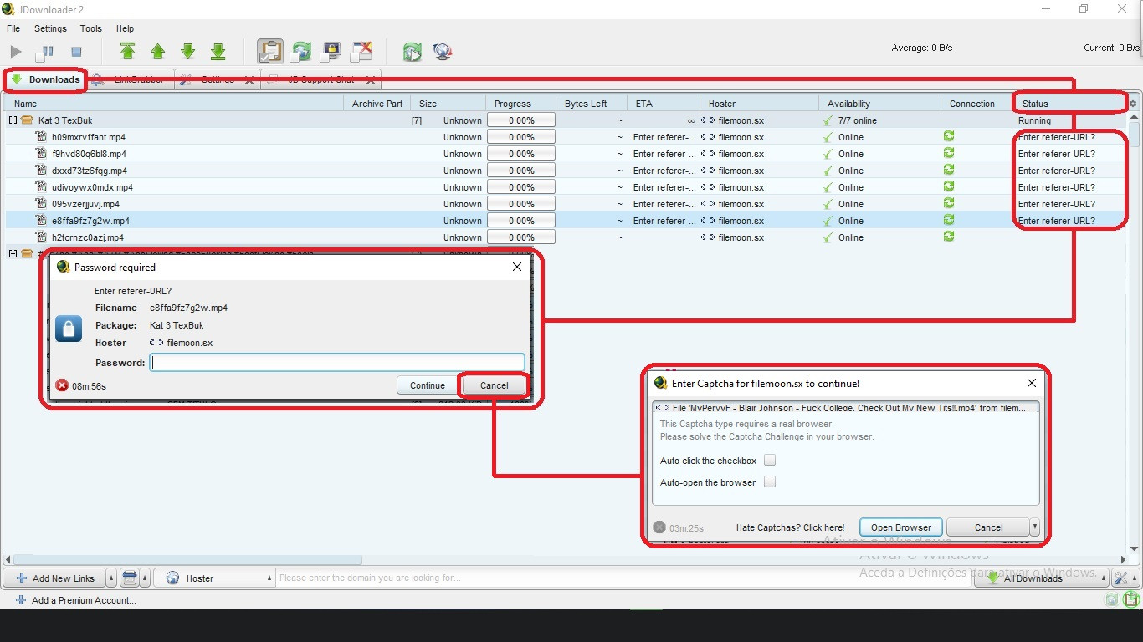Click the green clipboard status bar icon
Viewport: 1143px width, 642px height.
(x=1131, y=599)
